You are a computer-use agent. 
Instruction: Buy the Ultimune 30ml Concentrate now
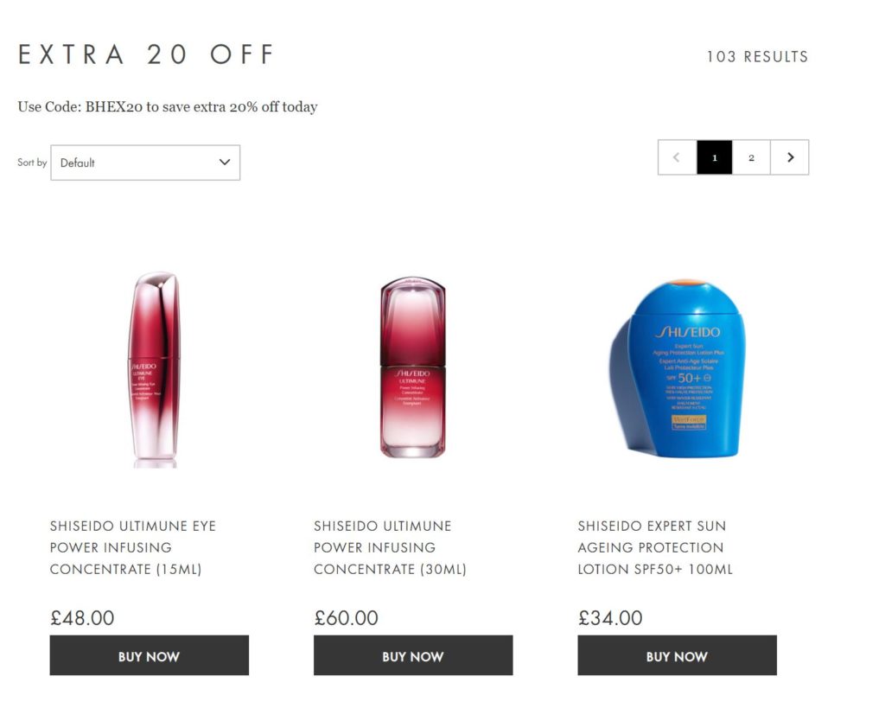click(413, 655)
